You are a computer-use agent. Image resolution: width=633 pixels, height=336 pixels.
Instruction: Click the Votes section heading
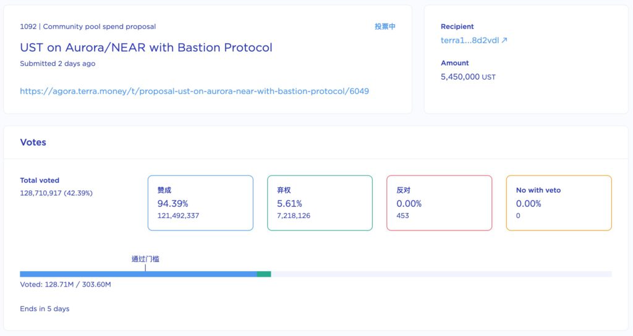coord(33,142)
